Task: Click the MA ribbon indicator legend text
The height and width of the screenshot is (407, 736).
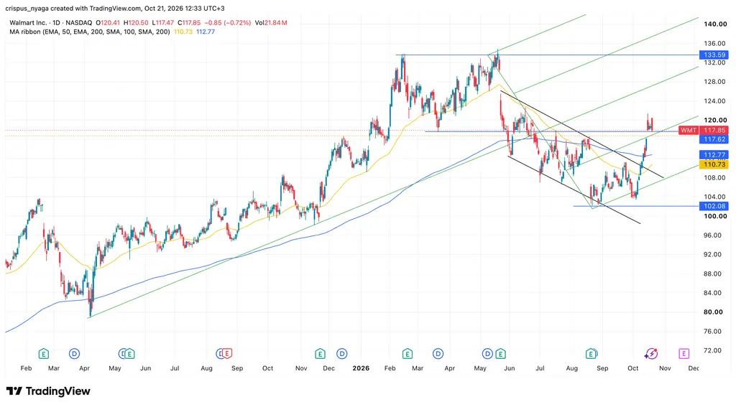Action: [90, 32]
